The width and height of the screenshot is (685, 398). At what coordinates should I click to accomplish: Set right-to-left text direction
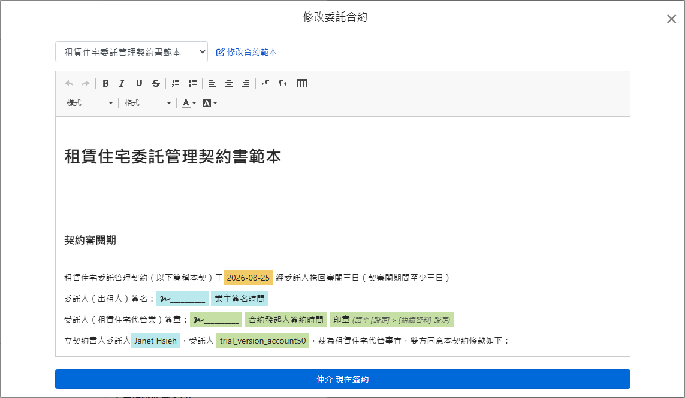[x=282, y=83]
